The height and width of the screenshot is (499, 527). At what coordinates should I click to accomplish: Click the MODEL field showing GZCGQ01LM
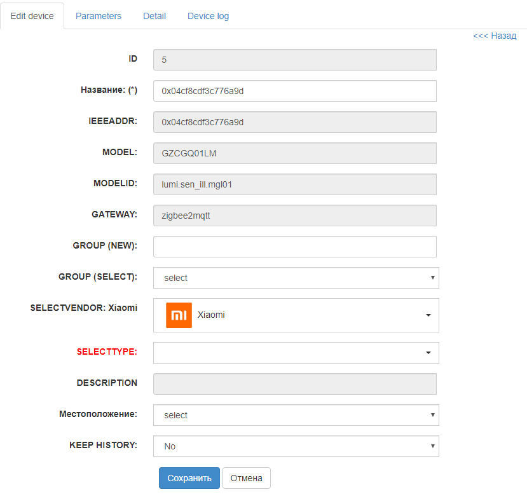[294, 153]
